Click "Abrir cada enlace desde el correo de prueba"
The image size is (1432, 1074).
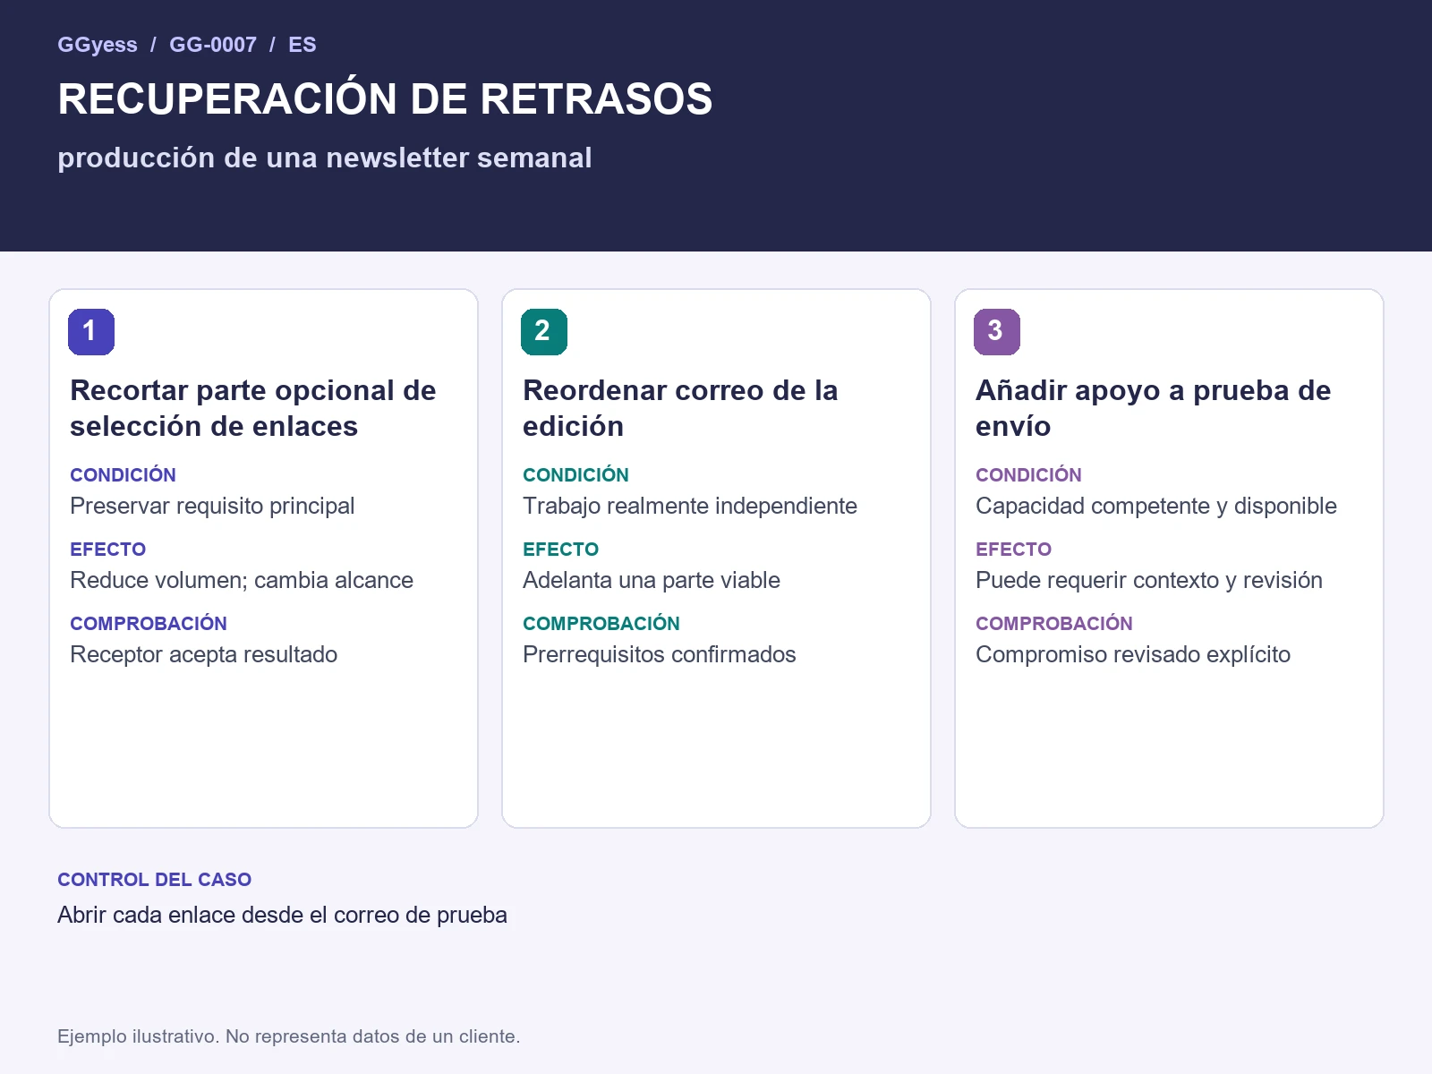pyautogui.click(x=282, y=916)
